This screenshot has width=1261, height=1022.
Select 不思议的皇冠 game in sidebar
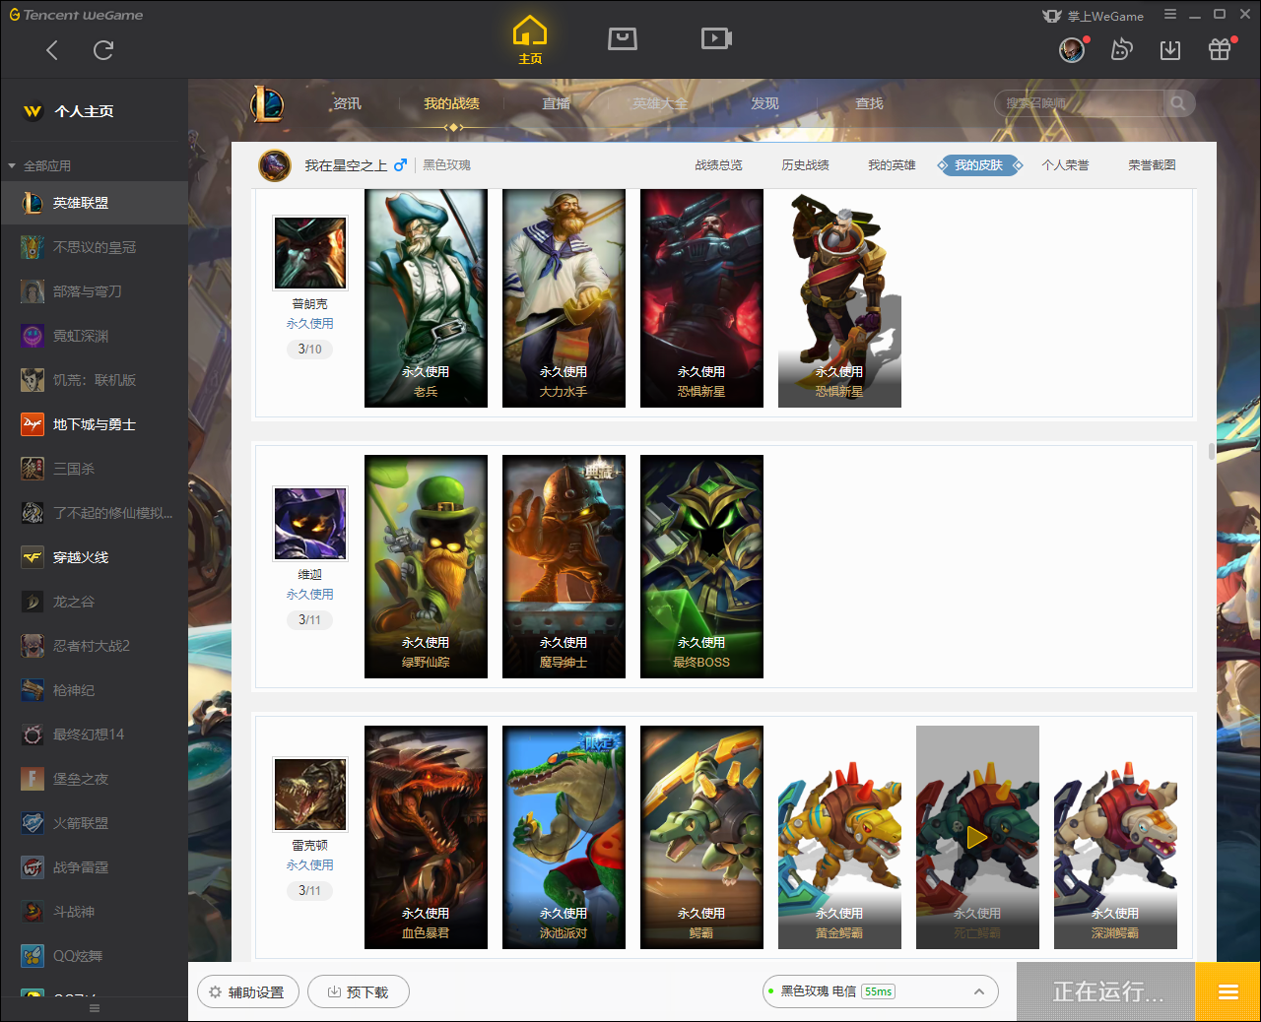[x=94, y=247]
